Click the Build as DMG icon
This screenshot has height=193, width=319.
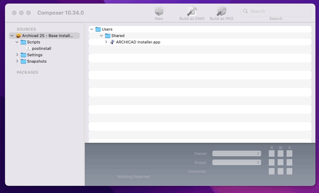click(x=192, y=11)
